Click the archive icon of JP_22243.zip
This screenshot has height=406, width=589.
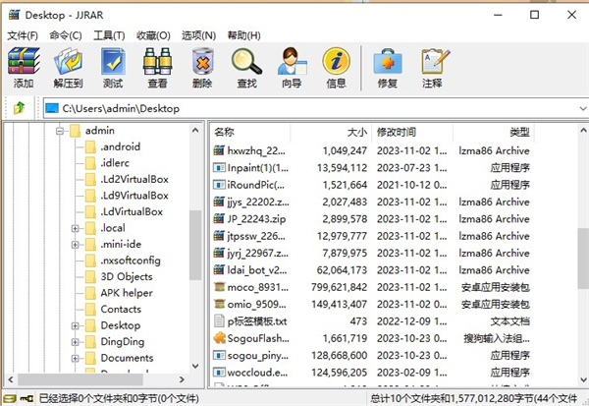coord(219,218)
